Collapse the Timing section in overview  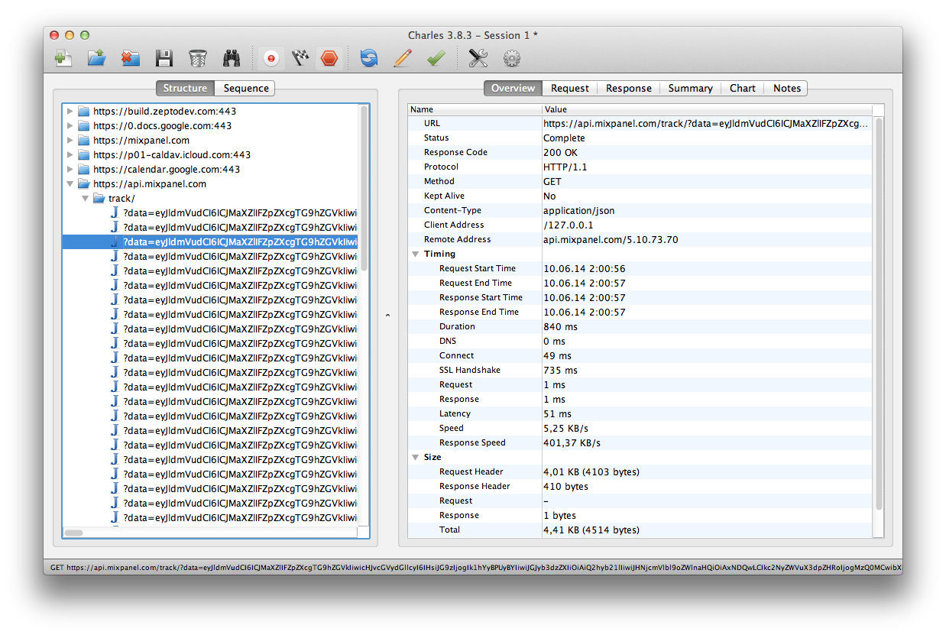[x=415, y=254]
